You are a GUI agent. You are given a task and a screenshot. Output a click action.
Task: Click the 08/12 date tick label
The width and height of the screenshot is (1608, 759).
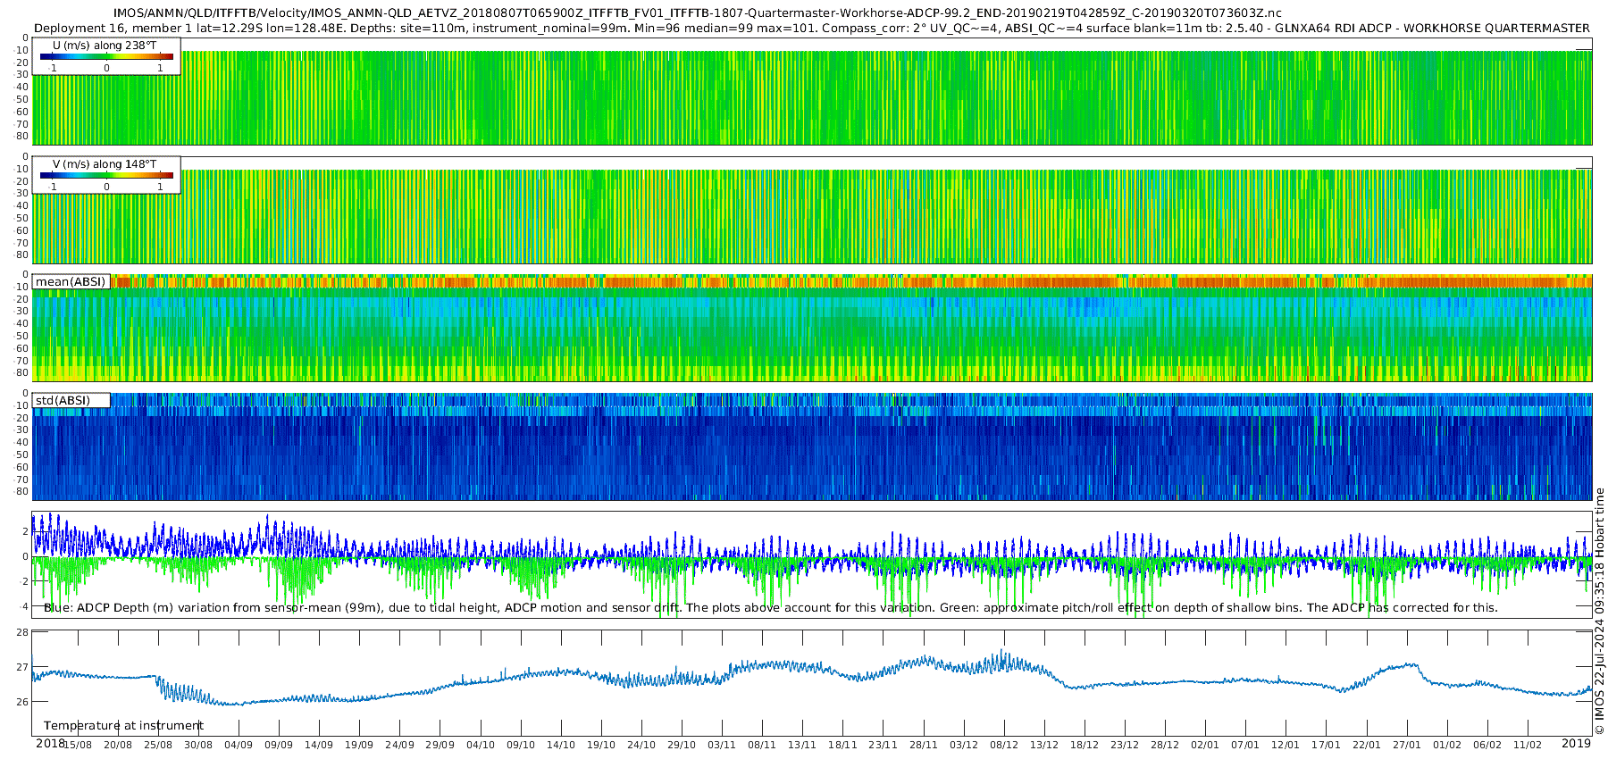click(1004, 745)
